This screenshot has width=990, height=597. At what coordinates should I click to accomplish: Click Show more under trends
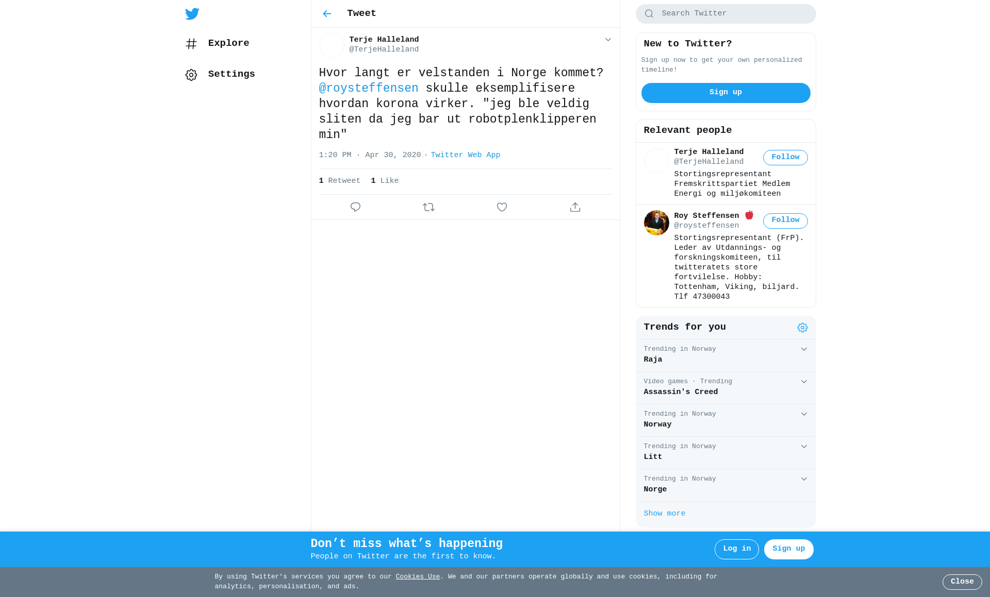coord(664,514)
